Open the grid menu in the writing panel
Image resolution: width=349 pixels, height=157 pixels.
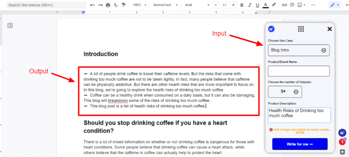point(301,29)
